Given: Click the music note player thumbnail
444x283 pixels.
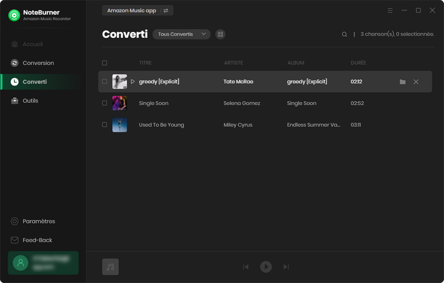Looking at the screenshot, I should click(110, 266).
